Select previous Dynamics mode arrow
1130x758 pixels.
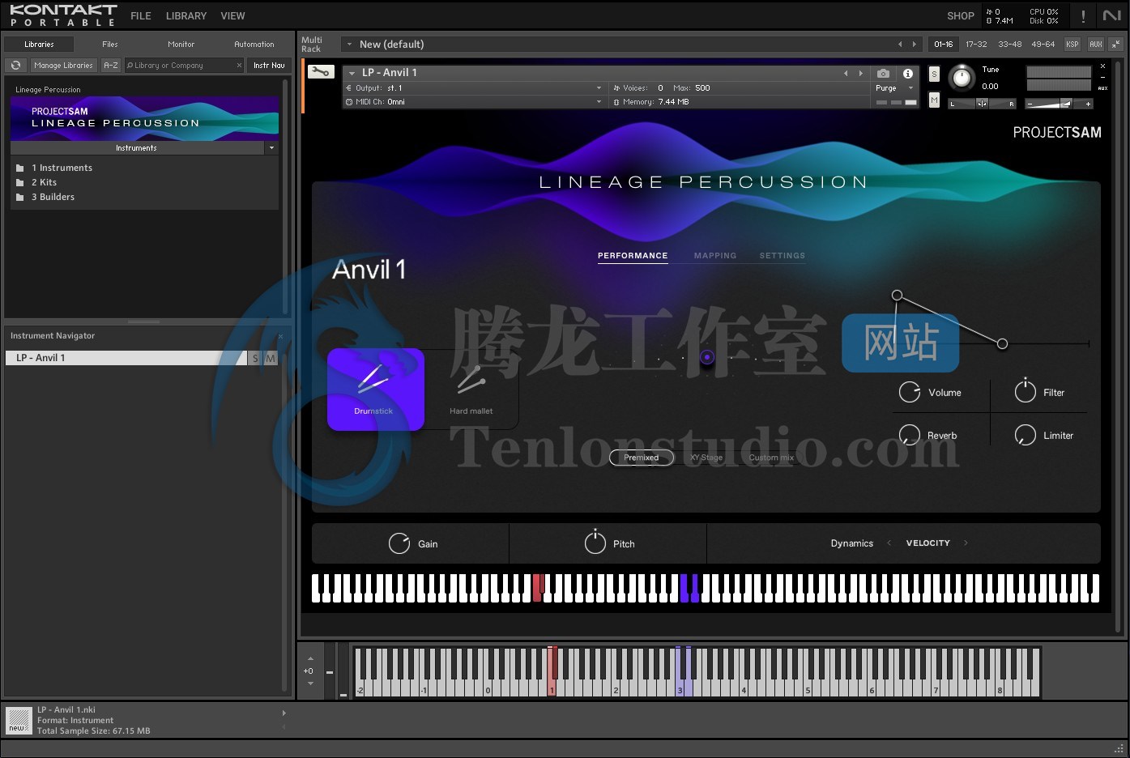coord(889,543)
